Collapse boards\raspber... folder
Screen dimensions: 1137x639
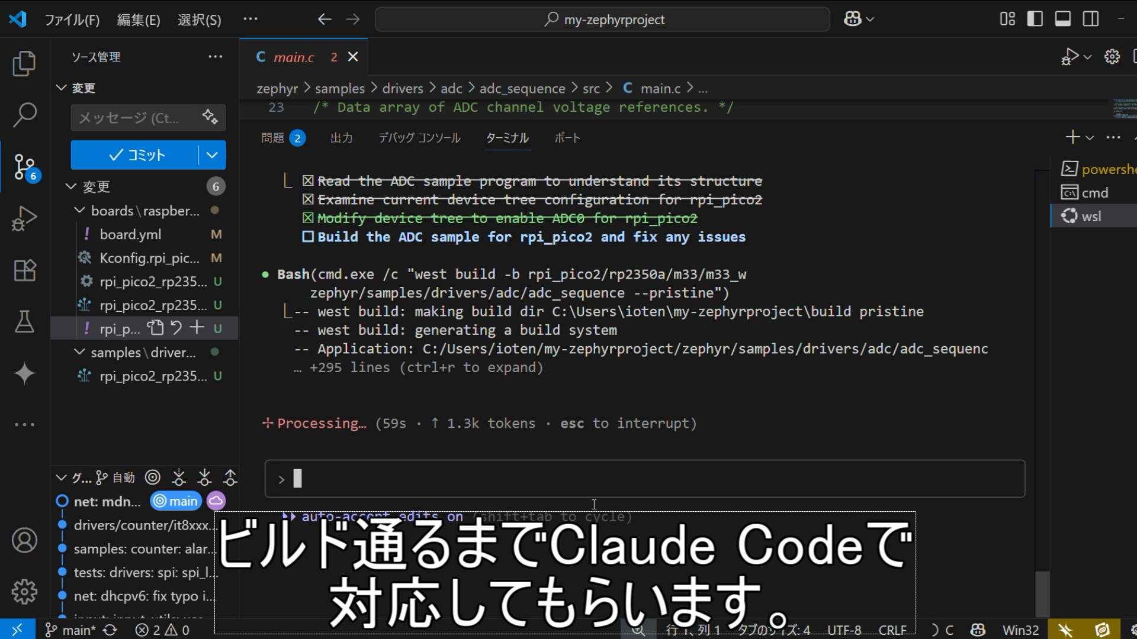[x=80, y=210]
